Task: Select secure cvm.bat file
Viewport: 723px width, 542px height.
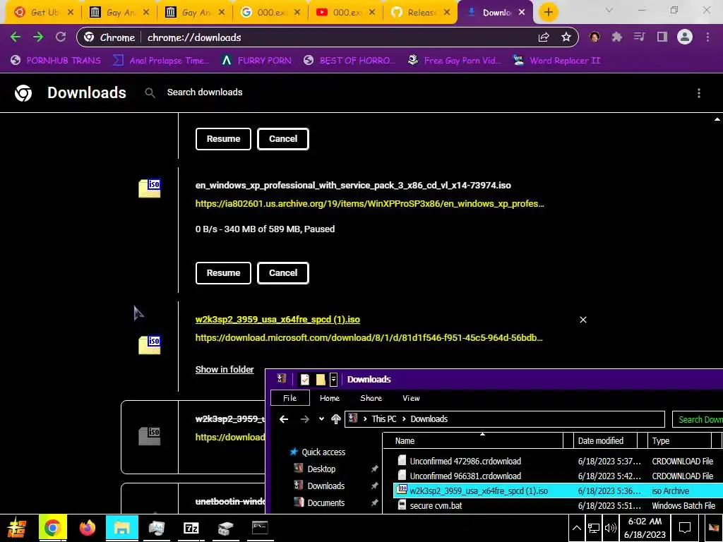Action: (x=436, y=505)
